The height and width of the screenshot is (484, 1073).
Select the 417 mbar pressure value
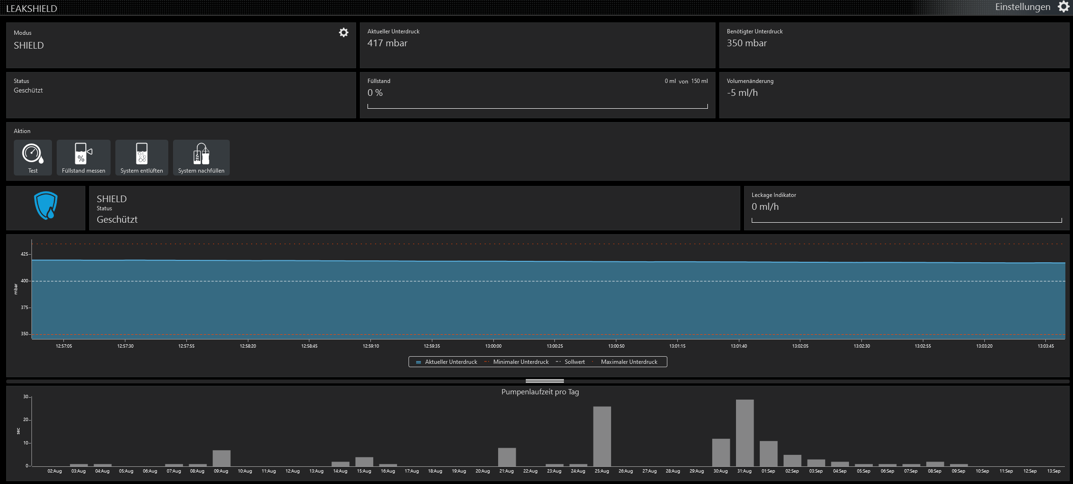coord(387,43)
